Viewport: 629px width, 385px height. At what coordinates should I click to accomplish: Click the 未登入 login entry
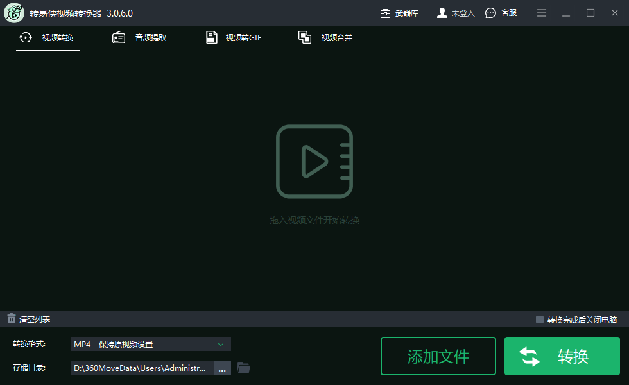(456, 13)
